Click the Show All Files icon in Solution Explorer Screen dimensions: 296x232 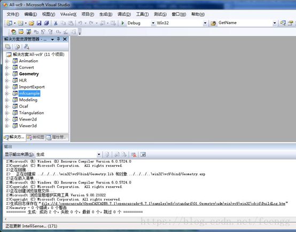17,46
